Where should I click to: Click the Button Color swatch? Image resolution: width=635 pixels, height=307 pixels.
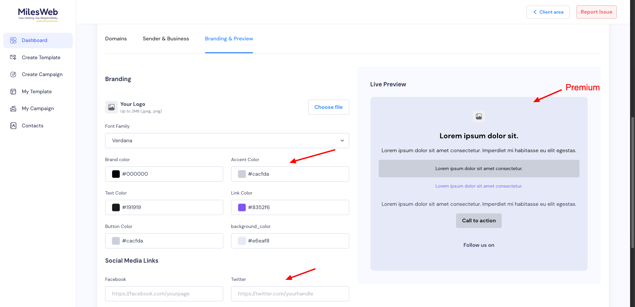(116, 241)
